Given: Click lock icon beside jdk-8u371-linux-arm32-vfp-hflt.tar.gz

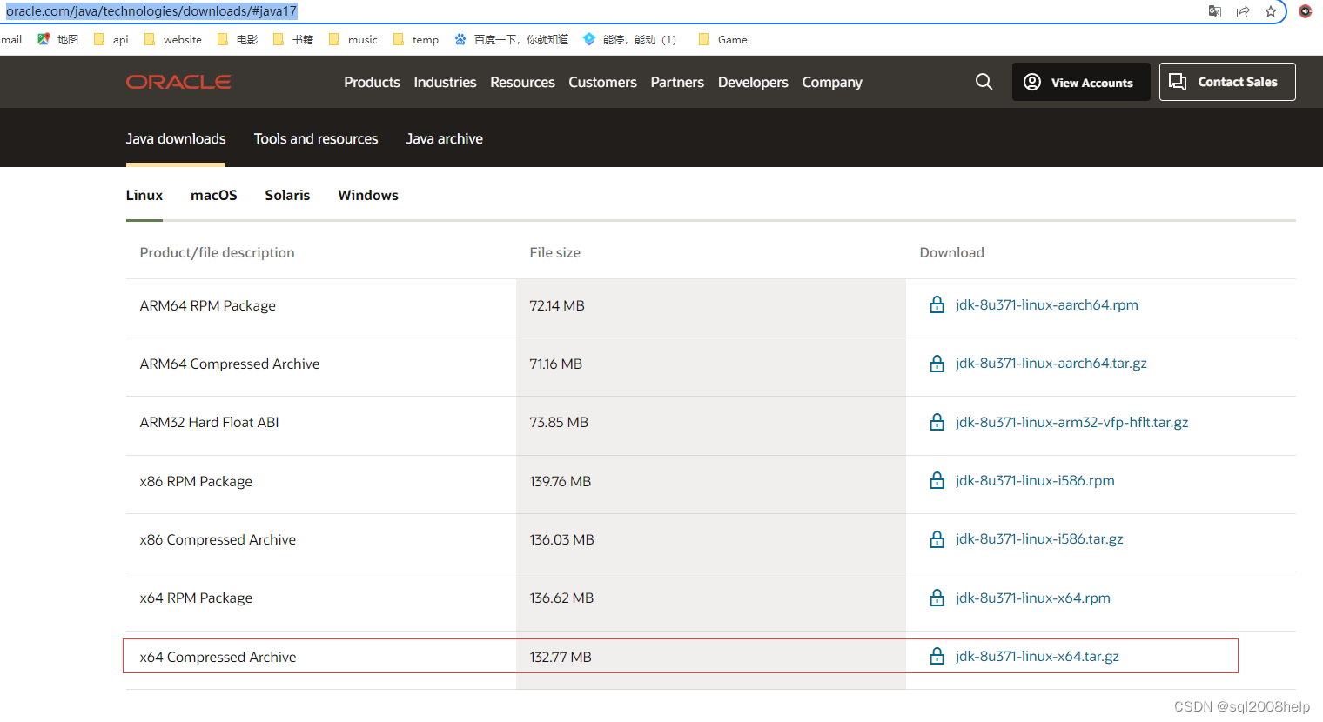Looking at the screenshot, I should click(937, 422).
